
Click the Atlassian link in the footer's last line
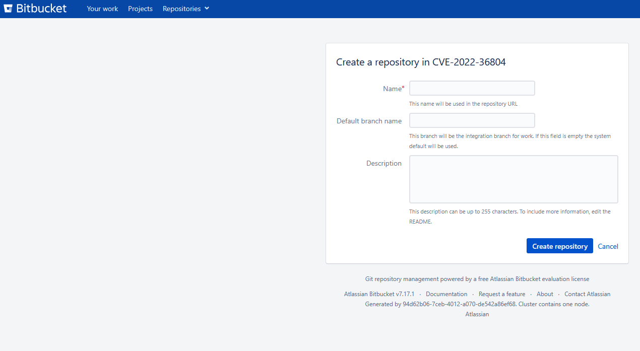(477, 314)
